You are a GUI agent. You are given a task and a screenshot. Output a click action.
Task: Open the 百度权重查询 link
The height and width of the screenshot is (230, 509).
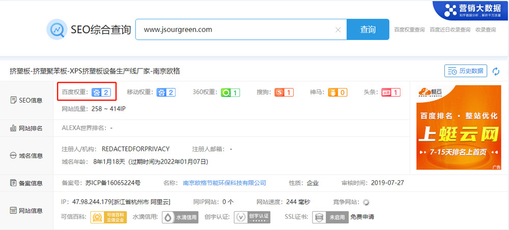pyautogui.click(x=409, y=30)
